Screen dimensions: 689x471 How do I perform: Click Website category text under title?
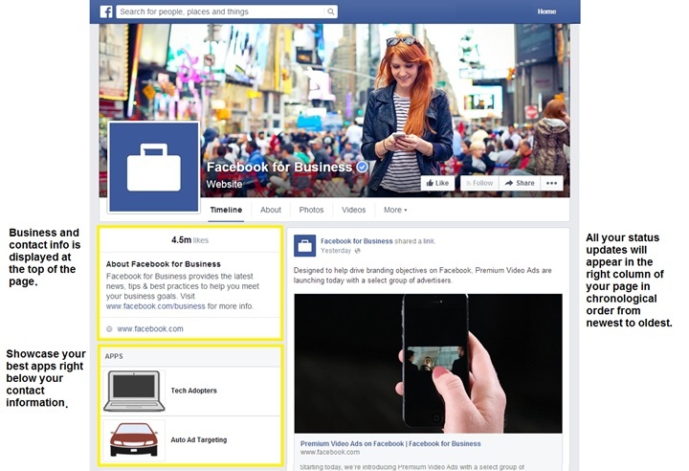(224, 184)
